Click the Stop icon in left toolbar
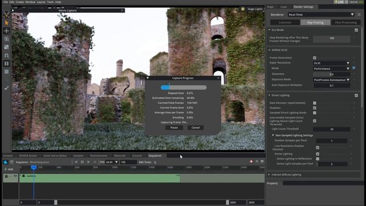Image resolution: width=366 pixels, height=206 pixels. point(6,72)
